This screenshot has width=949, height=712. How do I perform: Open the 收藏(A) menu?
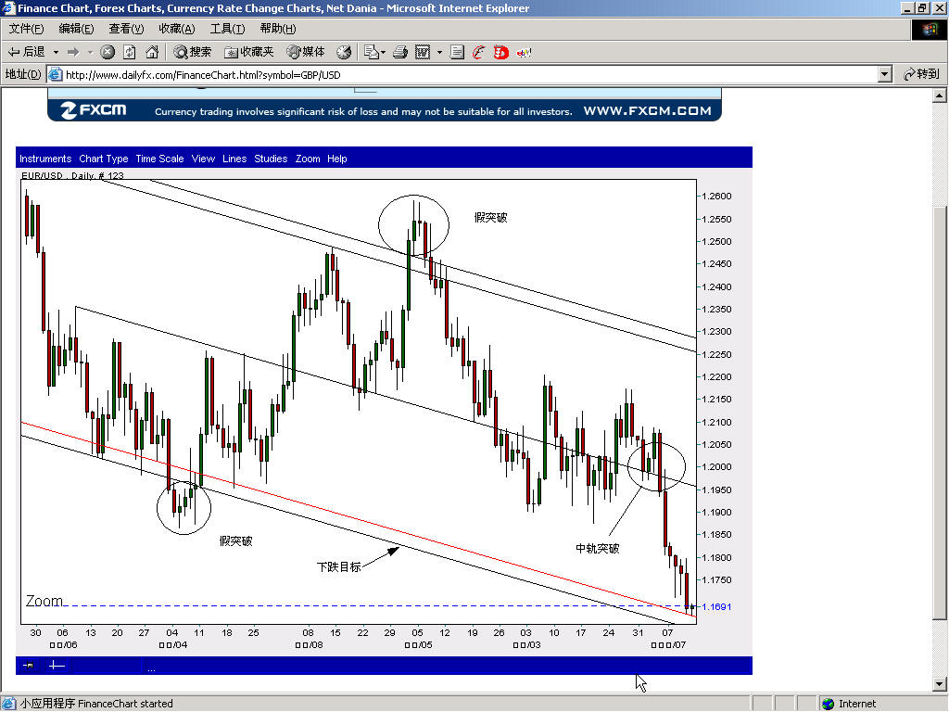(177, 29)
